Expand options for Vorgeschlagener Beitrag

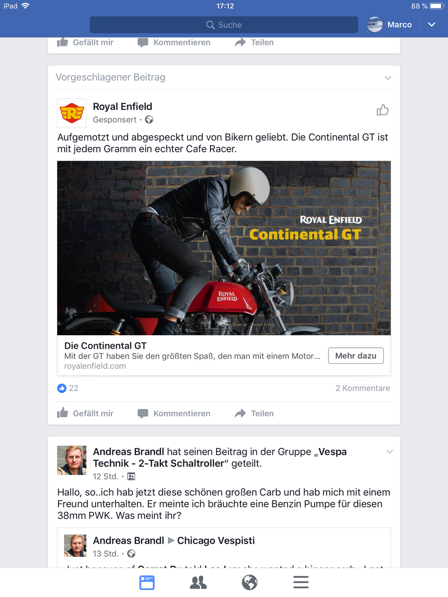pyautogui.click(x=388, y=78)
